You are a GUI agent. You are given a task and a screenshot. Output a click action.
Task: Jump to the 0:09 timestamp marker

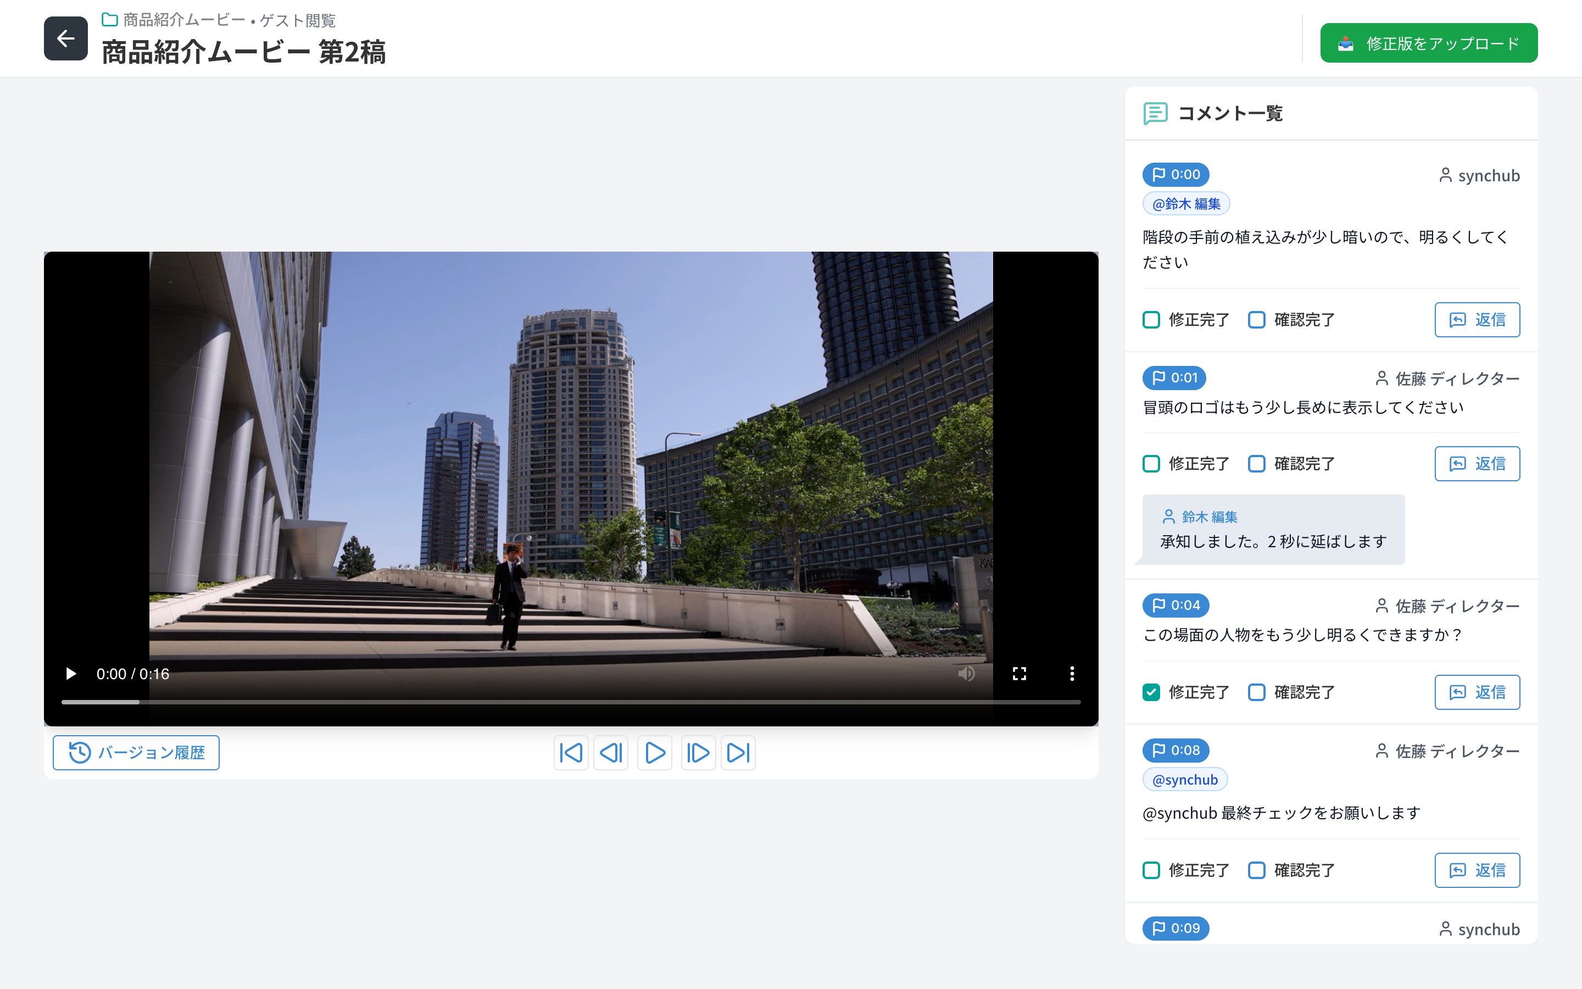pos(1176,928)
